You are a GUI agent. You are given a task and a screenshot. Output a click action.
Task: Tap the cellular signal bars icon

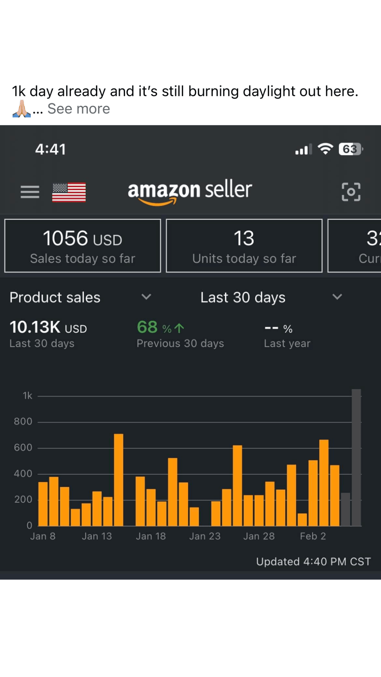[303, 150]
